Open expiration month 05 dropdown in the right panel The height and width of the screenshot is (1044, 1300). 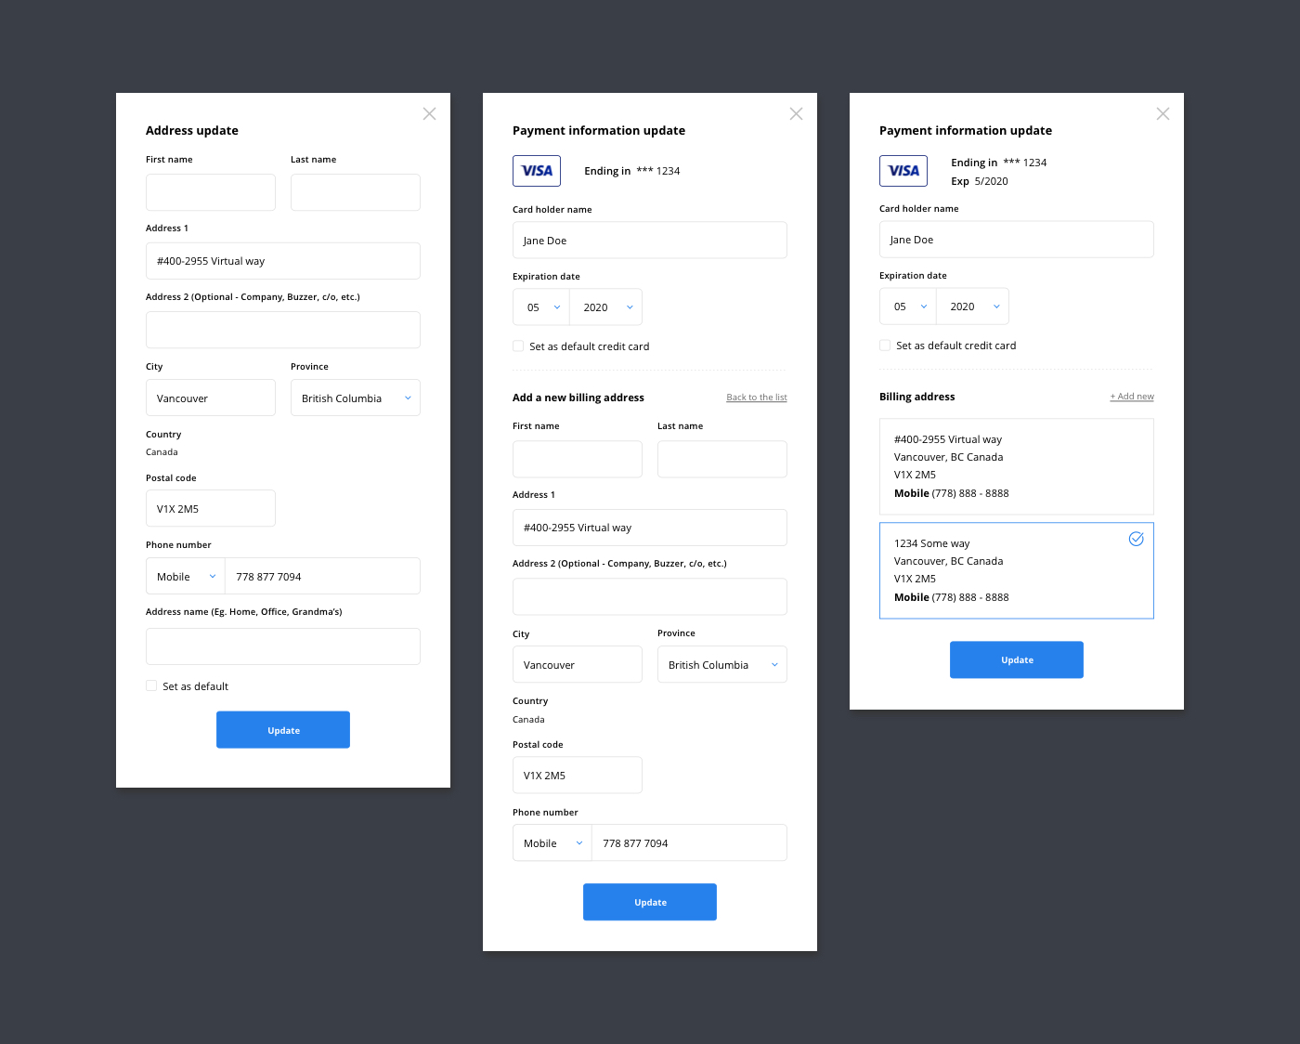coord(908,307)
